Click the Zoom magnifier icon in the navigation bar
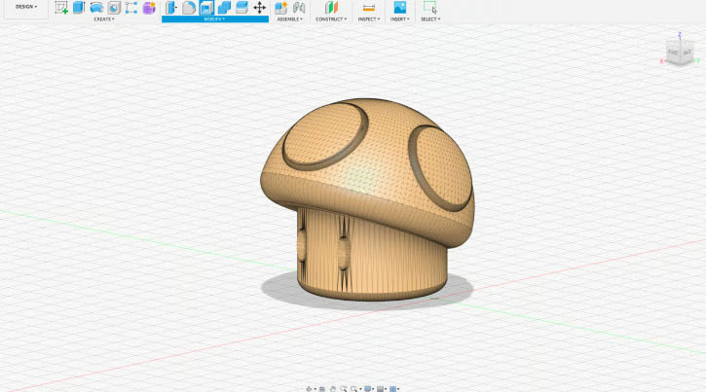Viewport: 706px width, 392px height. (x=343, y=389)
